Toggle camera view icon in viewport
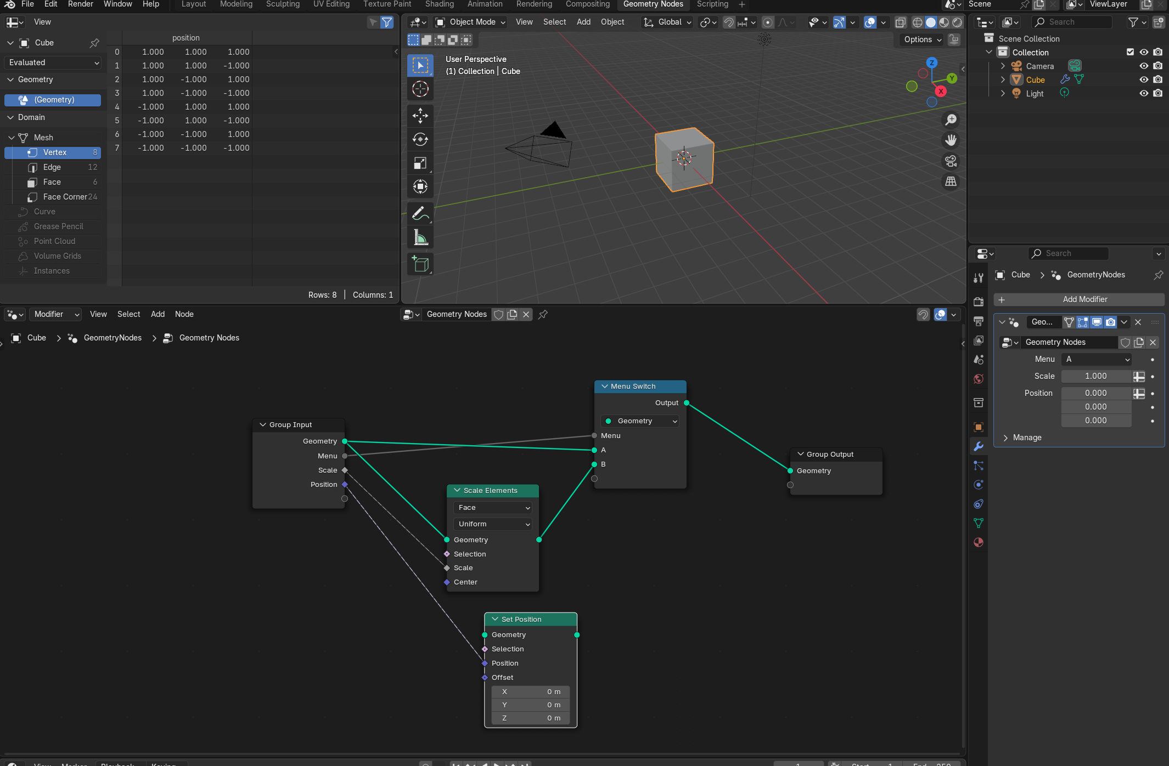The width and height of the screenshot is (1169, 766). pos(951,161)
